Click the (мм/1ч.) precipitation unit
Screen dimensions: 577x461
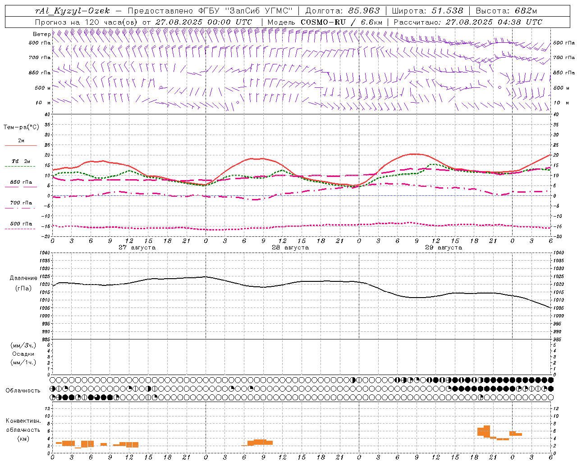pos(23,362)
